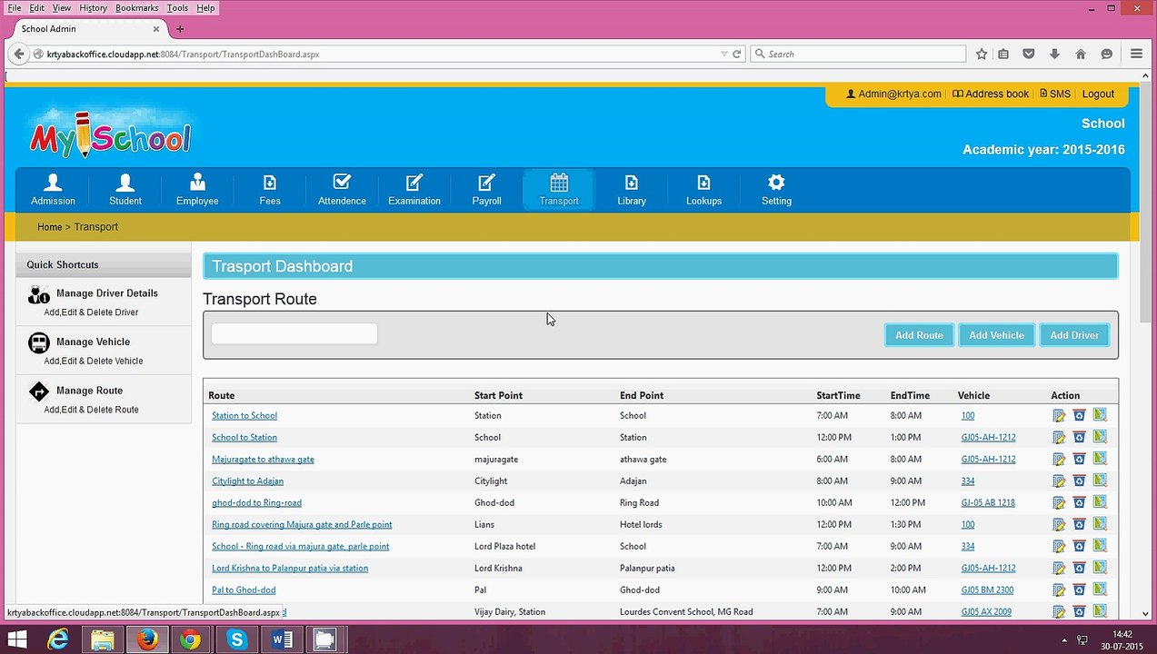Open Skype from the Windows taskbar
1157x654 pixels.
pos(237,639)
